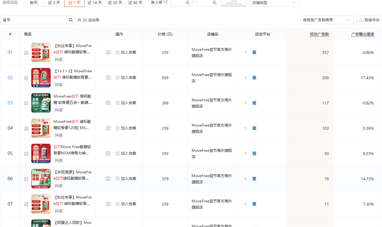382x227 pixels.
Task: Click 加入合集 in row 04
Action: pos(126,128)
